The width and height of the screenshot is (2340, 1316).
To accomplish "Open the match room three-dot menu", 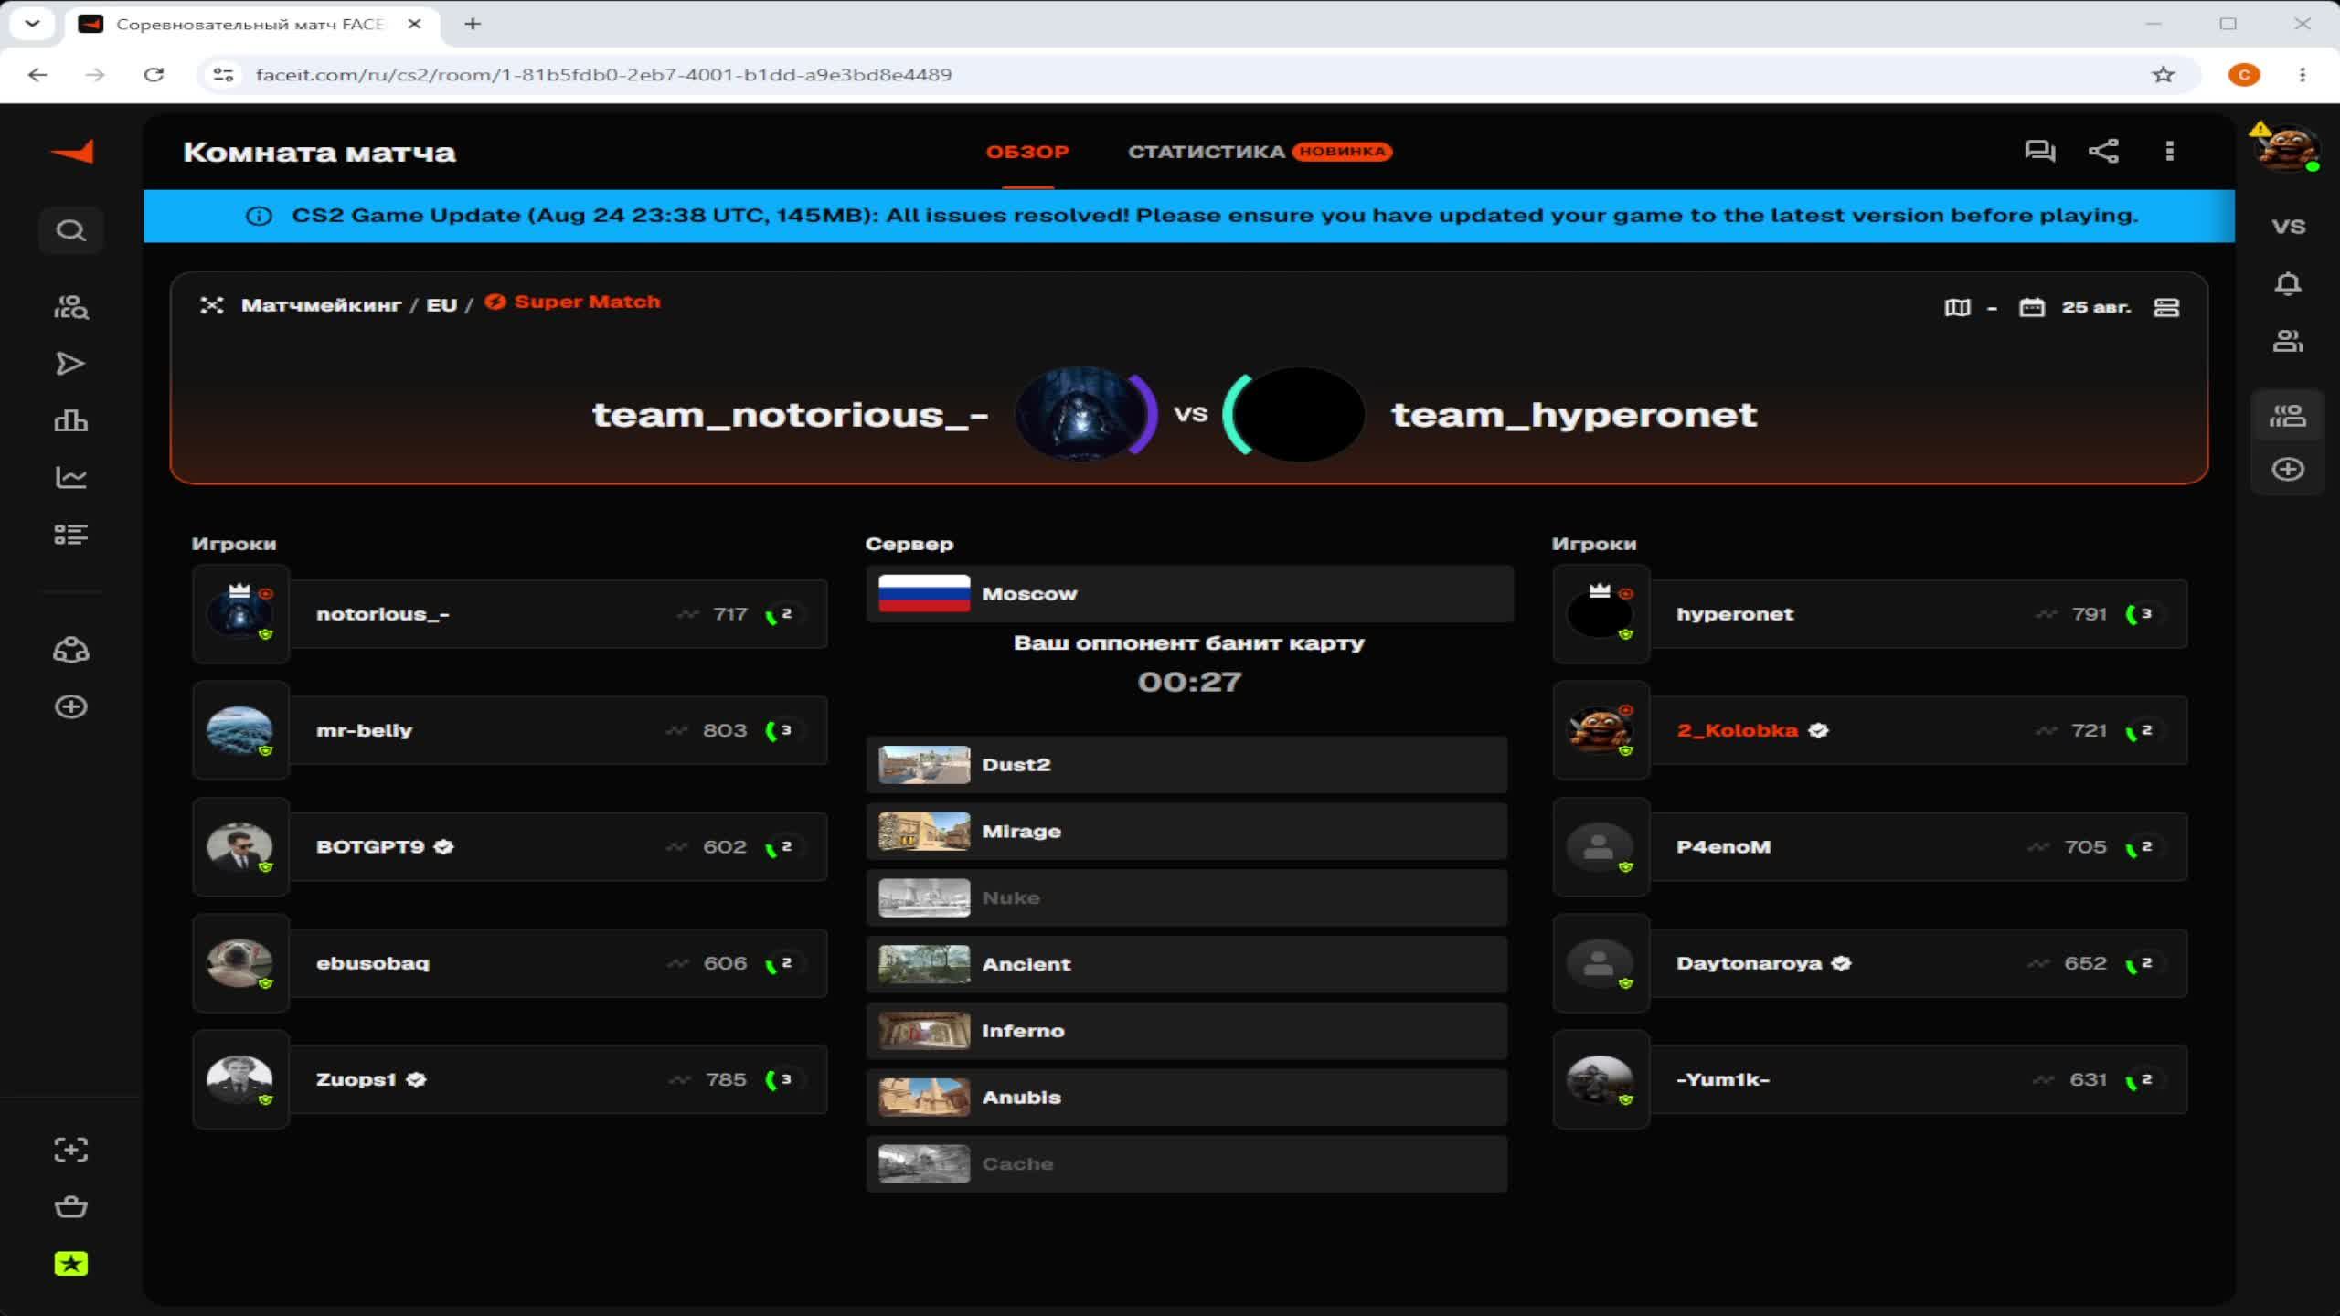I will click(2170, 152).
